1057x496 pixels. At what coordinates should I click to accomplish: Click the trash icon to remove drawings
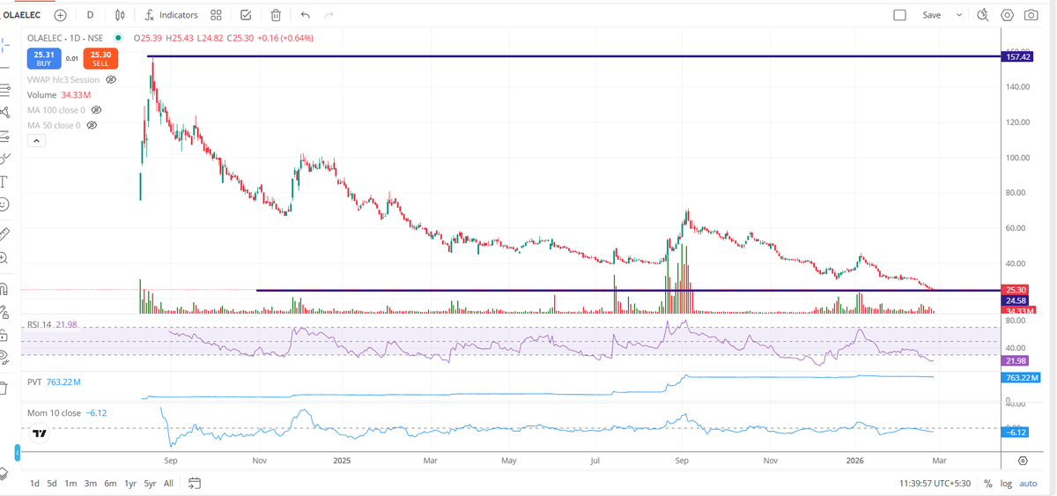(276, 15)
